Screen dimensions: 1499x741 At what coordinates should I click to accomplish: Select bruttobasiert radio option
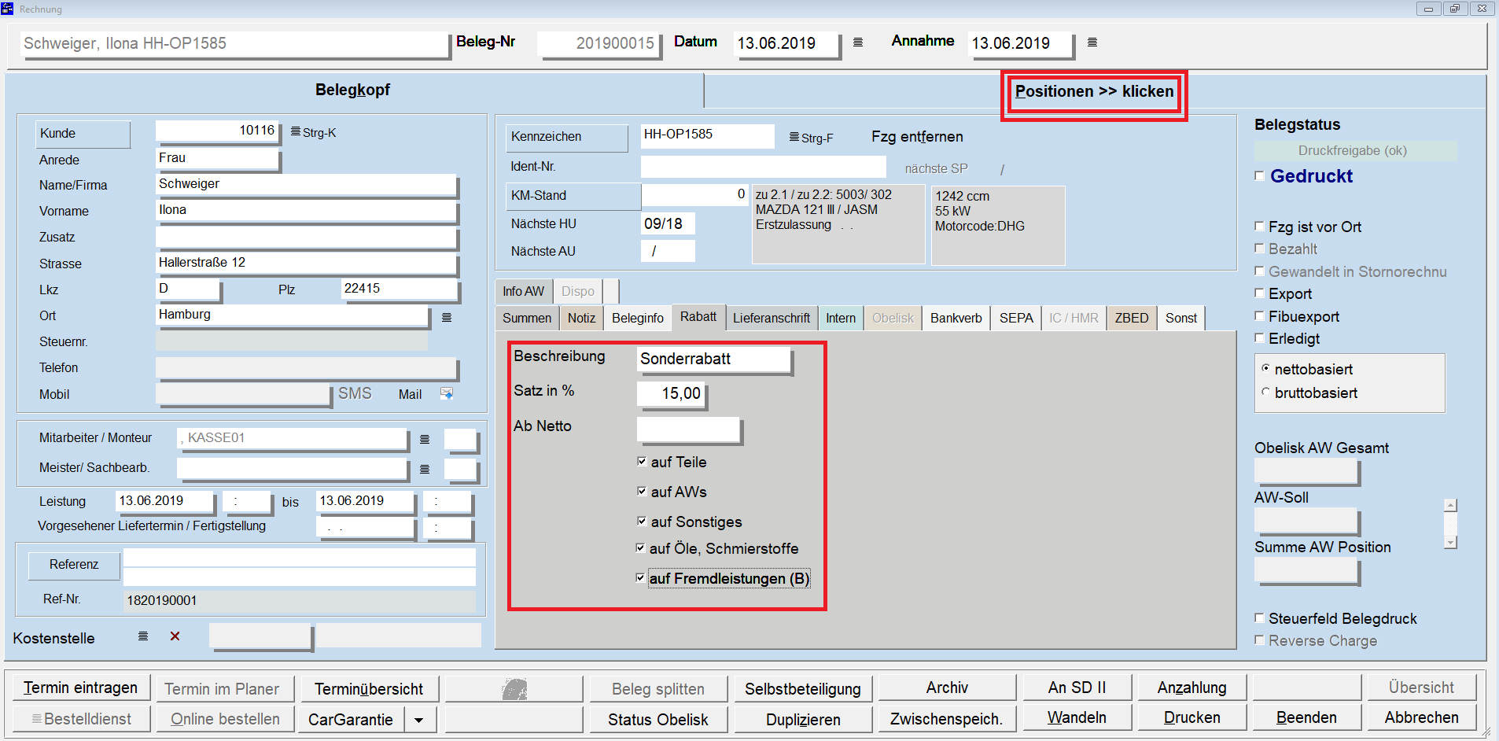pyautogui.click(x=1265, y=392)
